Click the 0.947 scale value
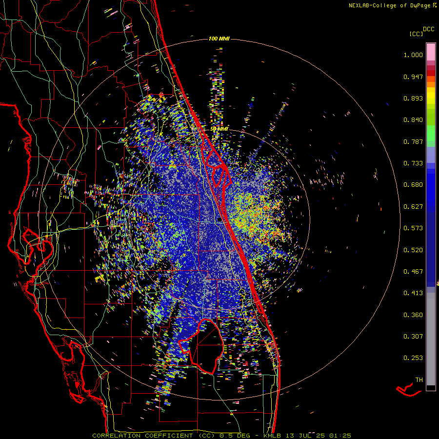This screenshot has width=439, height=439. (413, 77)
